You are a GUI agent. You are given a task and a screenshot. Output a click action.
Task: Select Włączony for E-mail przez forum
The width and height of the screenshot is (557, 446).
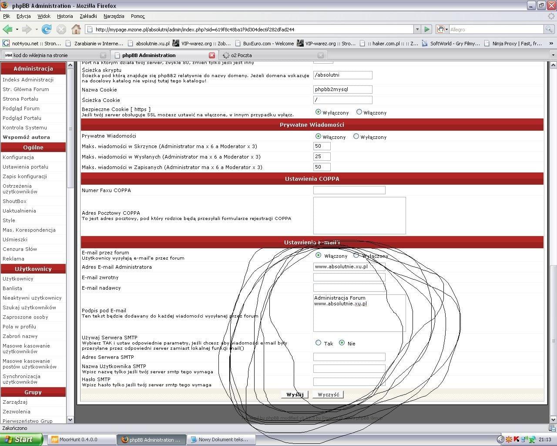(318, 255)
